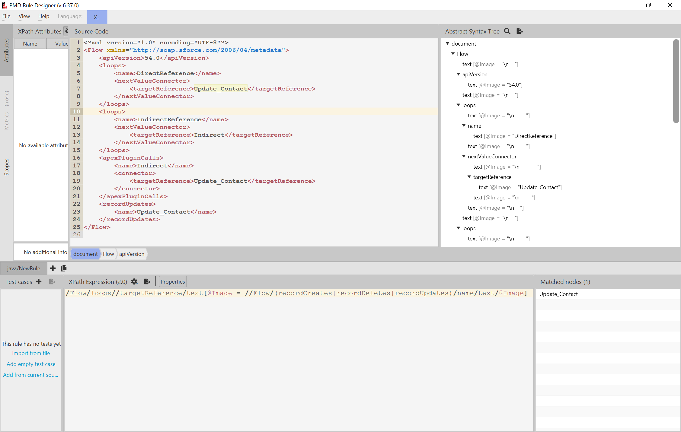Add a new test case with the plus icon
Screen dimensions: 681x432
pyautogui.click(x=39, y=281)
